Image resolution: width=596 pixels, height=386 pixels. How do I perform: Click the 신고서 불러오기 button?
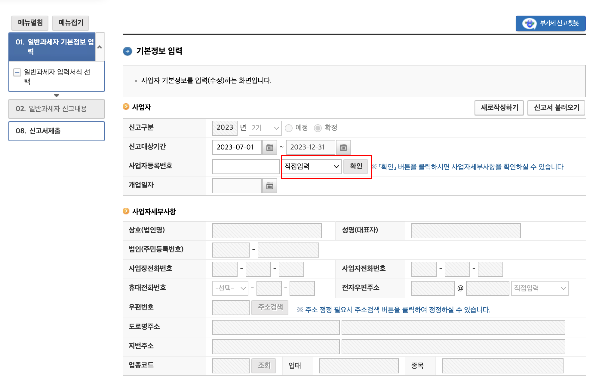coord(556,107)
